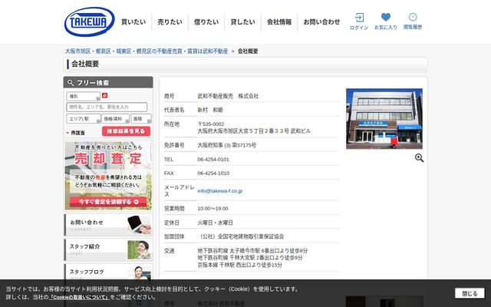
Task: Select the 大阪府知事 (3) 第57175号 license text
Action: tap(227, 145)
